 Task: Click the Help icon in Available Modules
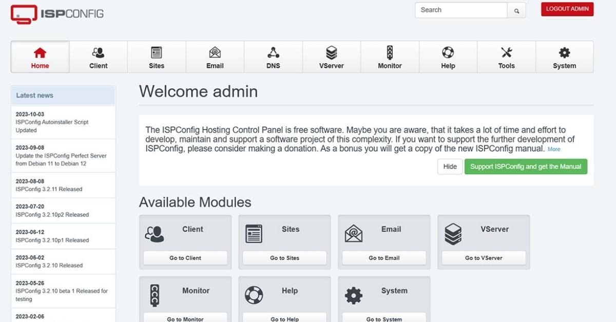pyautogui.click(x=254, y=295)
